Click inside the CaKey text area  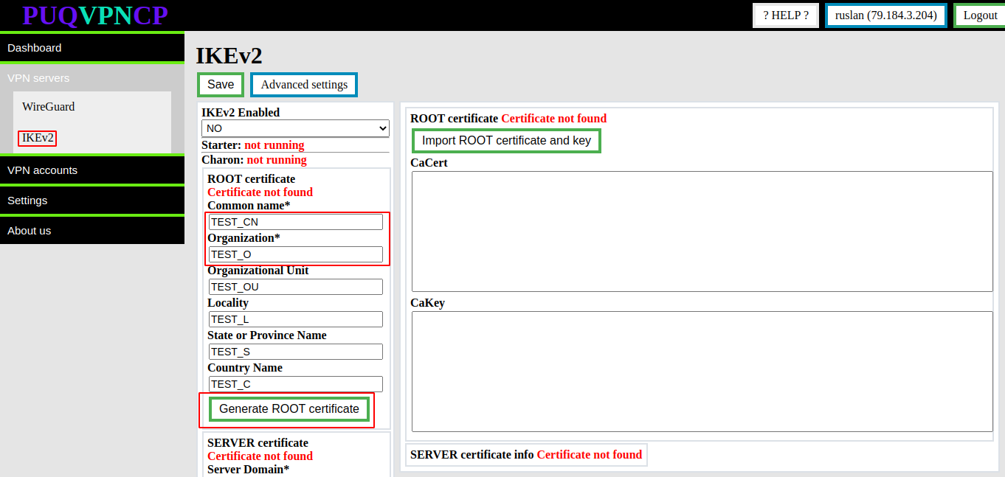tap(702, 372)
